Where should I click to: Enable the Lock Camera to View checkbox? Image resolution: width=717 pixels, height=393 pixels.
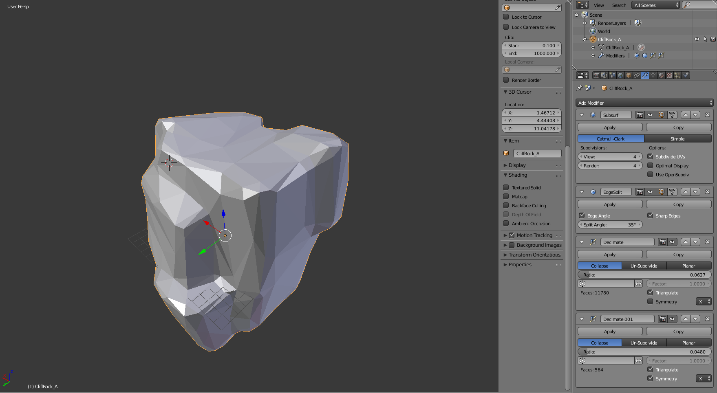pyautogui.click(x=506, y=27)
